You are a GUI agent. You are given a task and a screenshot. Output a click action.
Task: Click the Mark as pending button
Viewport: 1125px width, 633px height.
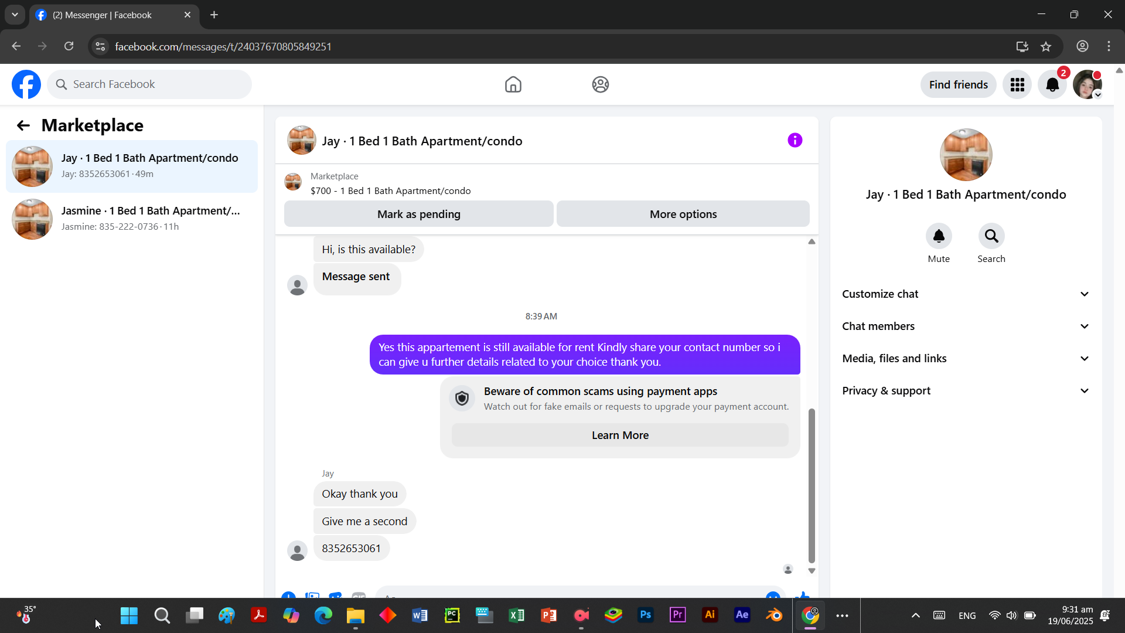point(418,214)
